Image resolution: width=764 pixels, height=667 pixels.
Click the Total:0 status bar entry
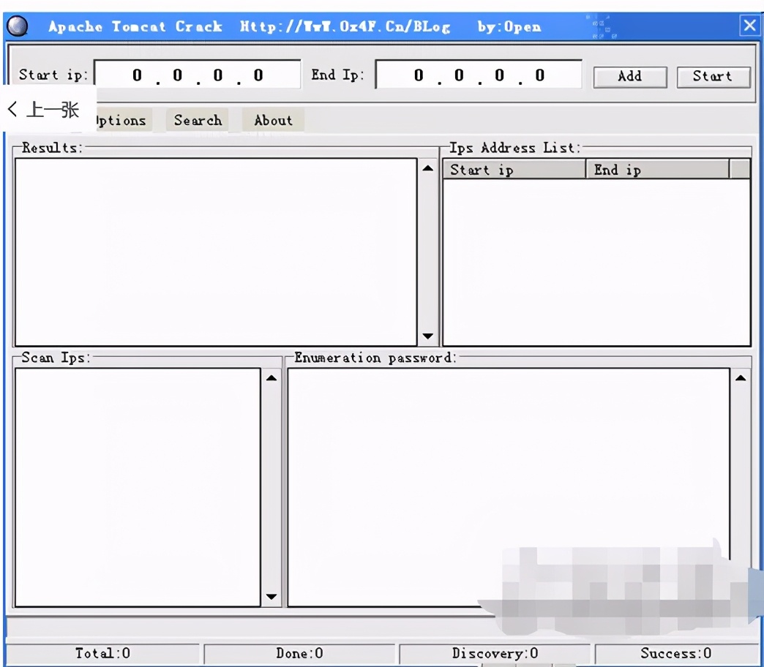point(102,653)
